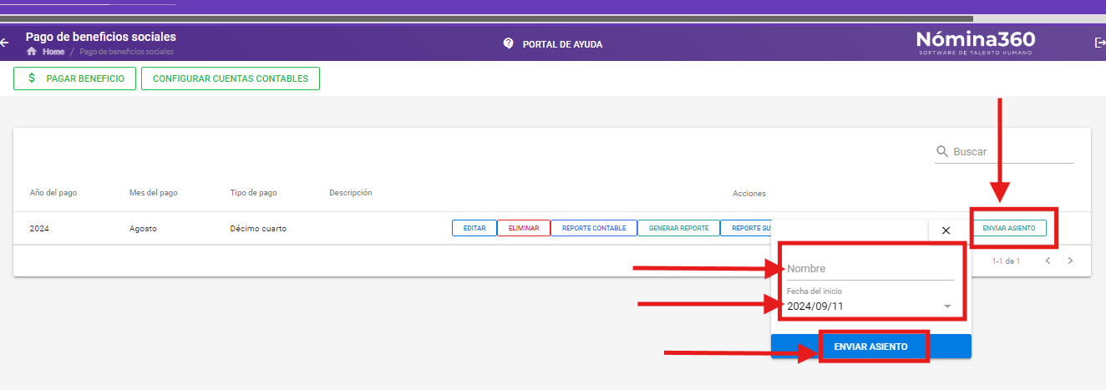This screenshot has width=1106, height=390.
Task: Click the PAGAR BENEFICIO button
Action: pos(74,79)
